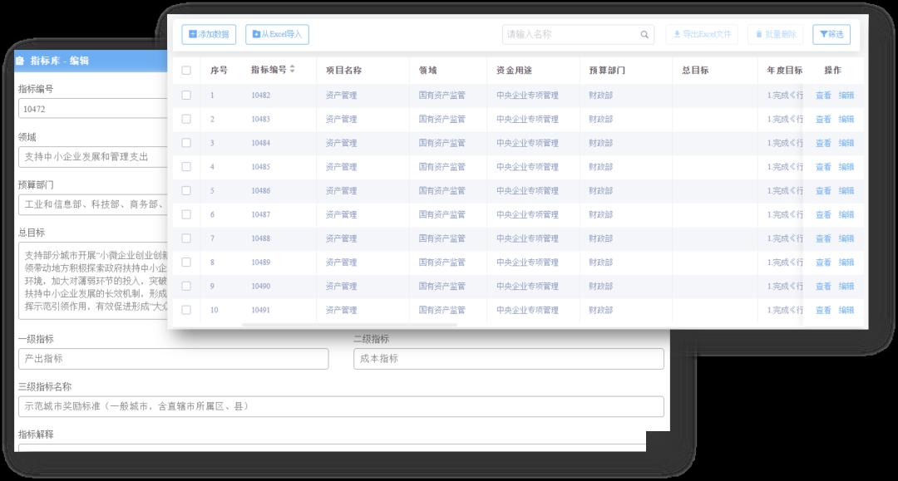The image size is (898, 481).
Task: Tick the select-all checkbox in the table header
Action: pos(186,71)
